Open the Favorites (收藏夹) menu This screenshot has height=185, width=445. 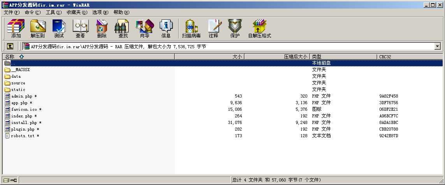pos(77,12)
